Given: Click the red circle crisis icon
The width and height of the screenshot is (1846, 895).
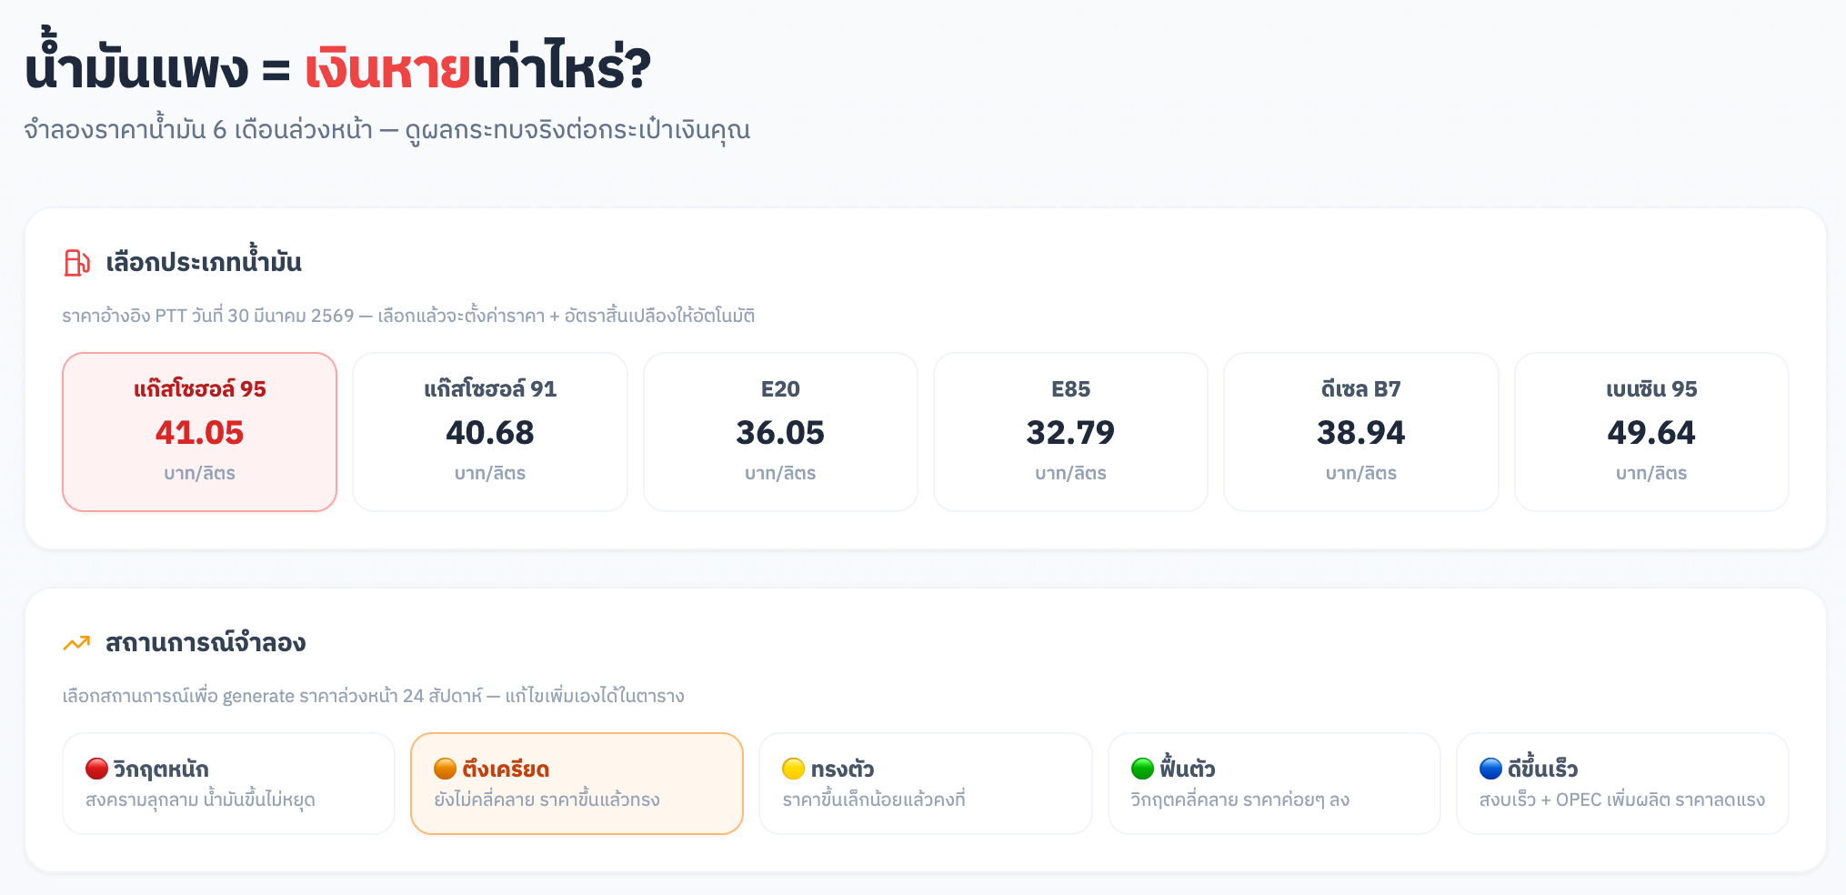Looking at the screenshot, I should (x=96, y=769).
